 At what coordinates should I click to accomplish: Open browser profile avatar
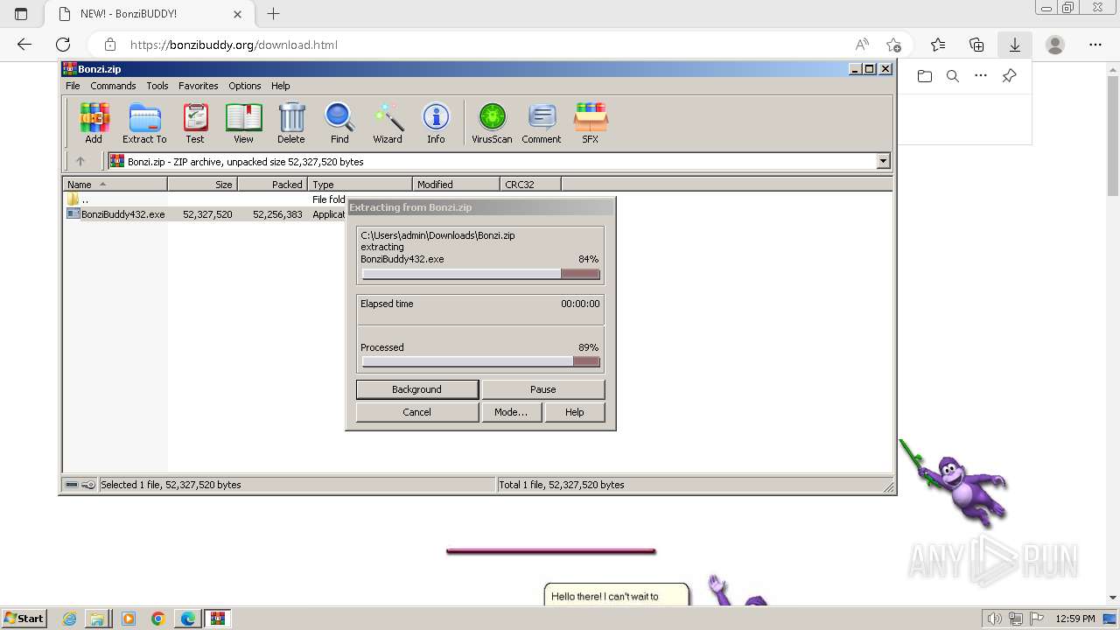[x=1055, y=45]
